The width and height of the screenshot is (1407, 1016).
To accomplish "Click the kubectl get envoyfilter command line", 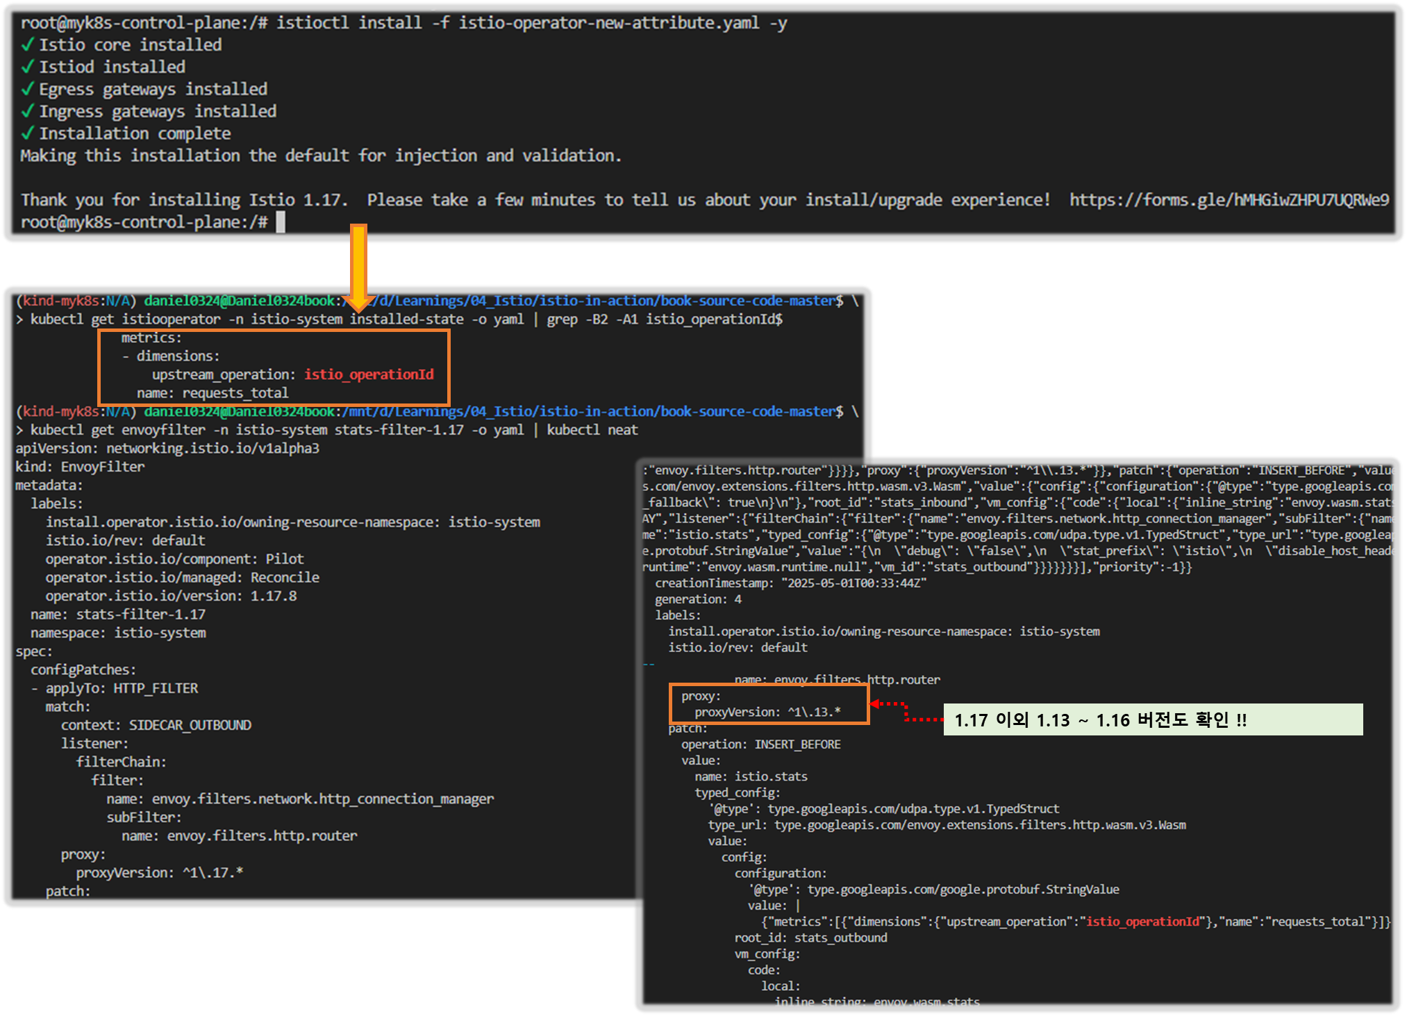I will pyautogui.click(x=333, y=430).
